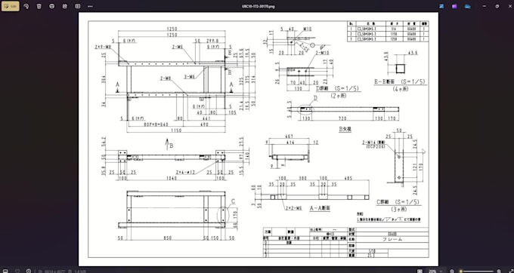Delete the image using the trash icon
Screen dimensions: 514x273
pyautogui.click(x=39, y=6)
